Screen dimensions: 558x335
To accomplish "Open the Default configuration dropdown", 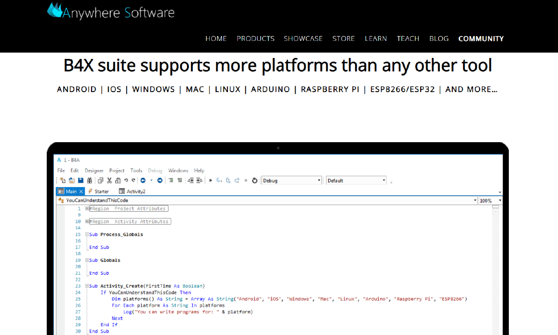I will pos(356,181).
